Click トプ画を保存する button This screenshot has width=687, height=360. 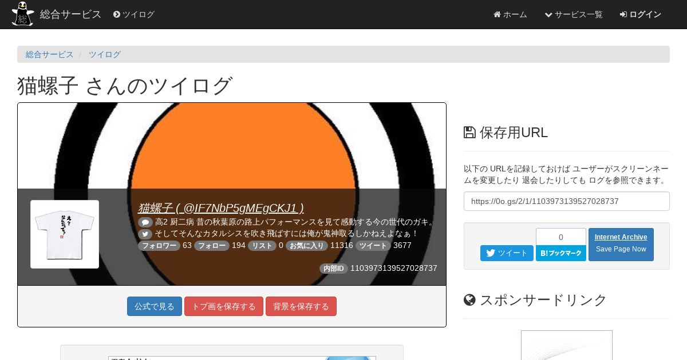(x=224, y=306)
